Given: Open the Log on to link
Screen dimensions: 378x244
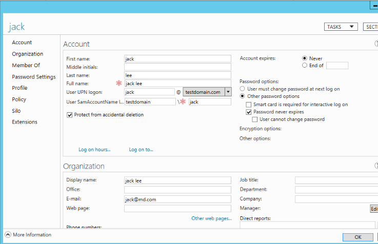Looking at the screenshot, I should [141, 150].
